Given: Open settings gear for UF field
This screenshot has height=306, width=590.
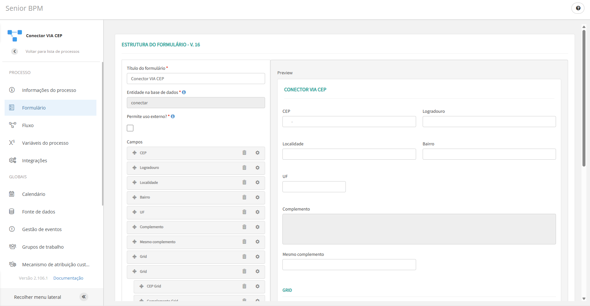Looking at the screenshot, I should click(258, 212).
